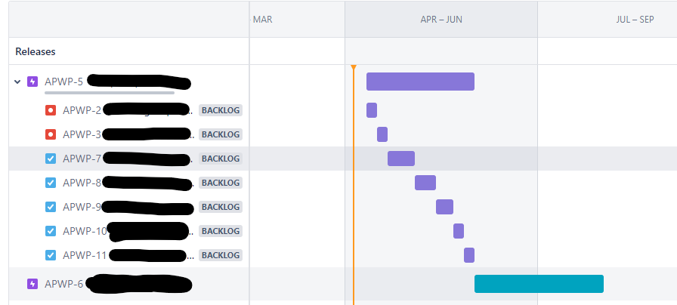Select the APWP-8 timeline bar
The image size is (677, 305).
click(x=425, y=183)
